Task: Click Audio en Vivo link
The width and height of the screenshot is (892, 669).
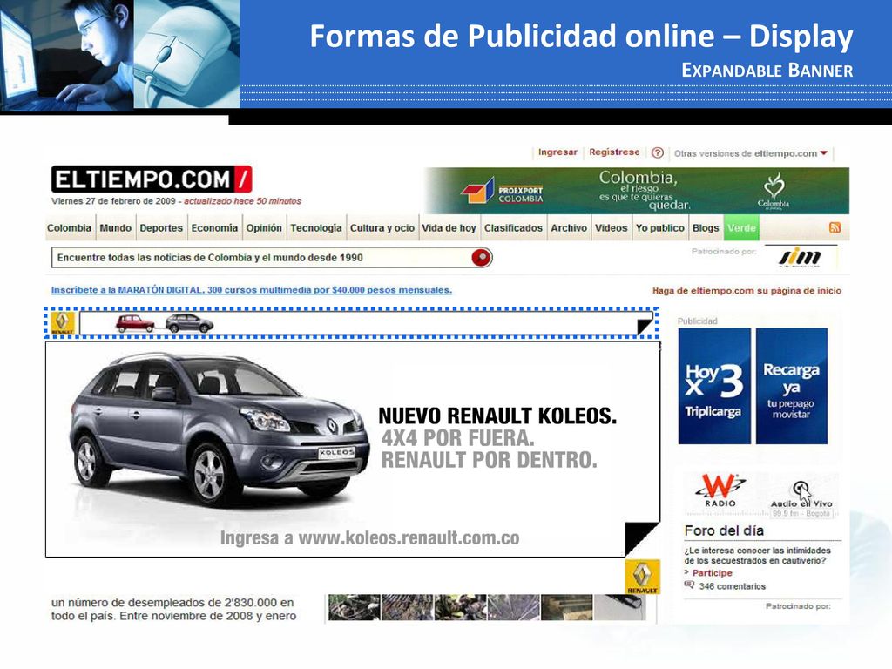Action: pyautogui.click(x=801, y=503)
